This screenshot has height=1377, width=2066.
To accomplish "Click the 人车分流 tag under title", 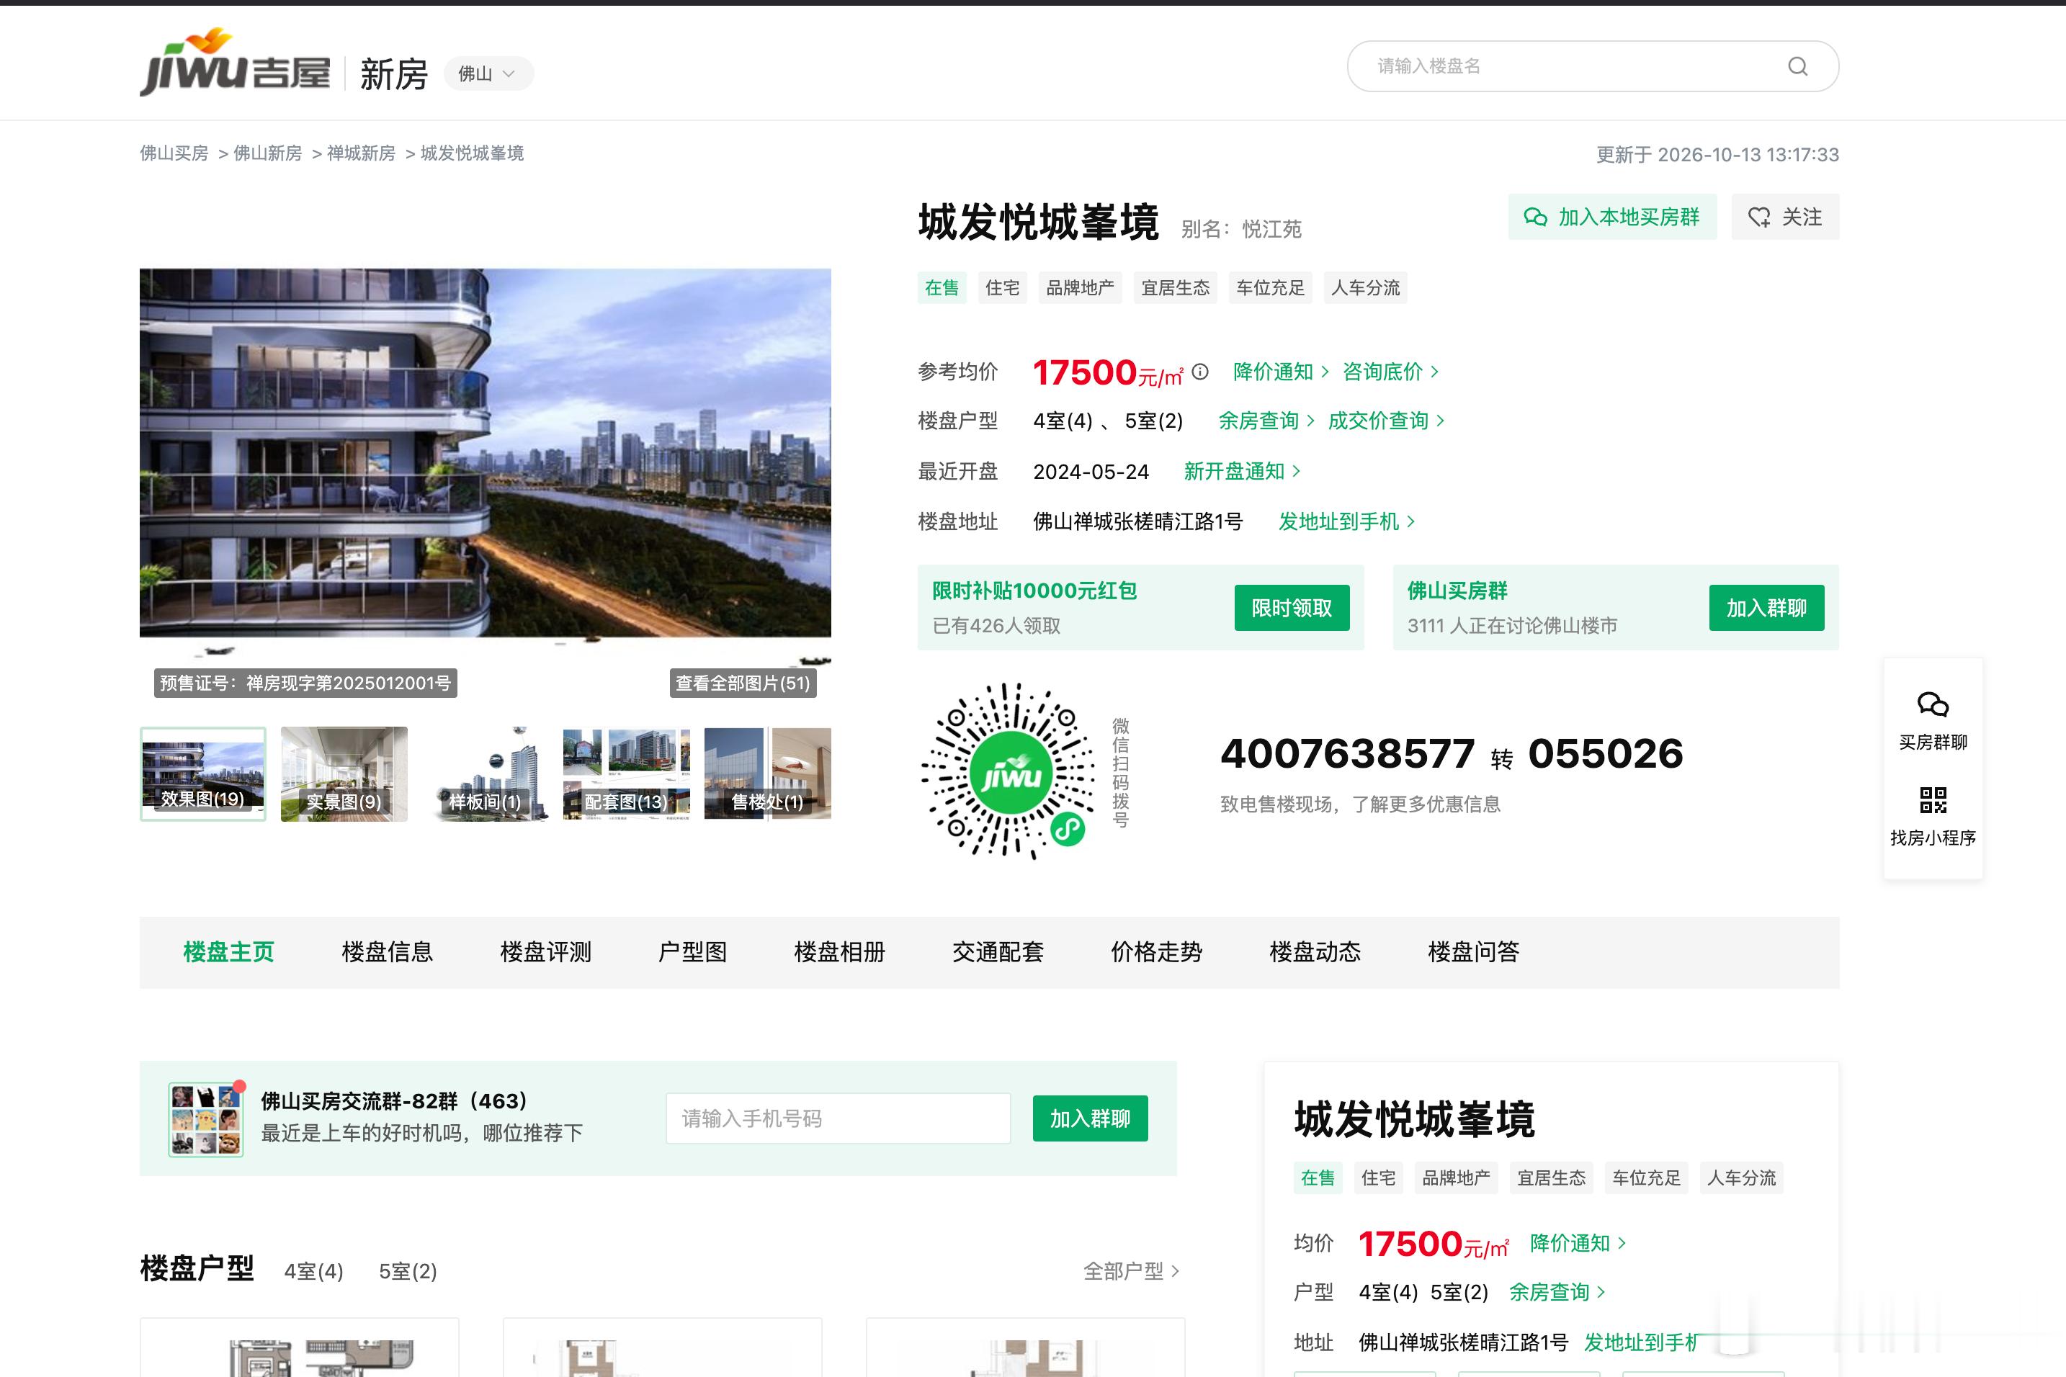I will 1365,288.
